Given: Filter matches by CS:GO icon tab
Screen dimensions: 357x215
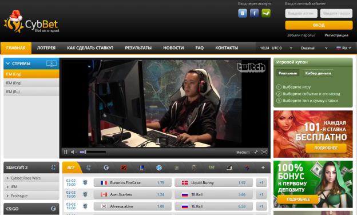Looking at the screenshot, I should point(106,168).
